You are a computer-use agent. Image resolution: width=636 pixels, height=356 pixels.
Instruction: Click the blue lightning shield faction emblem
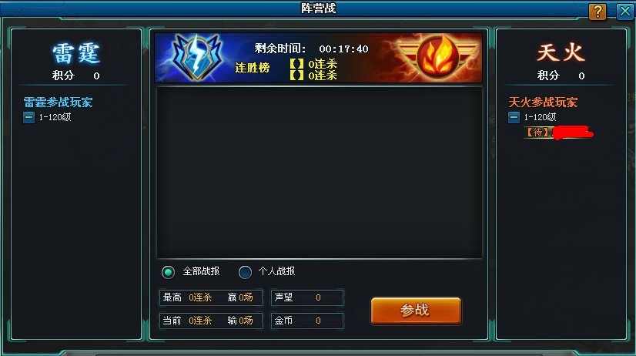198,57
